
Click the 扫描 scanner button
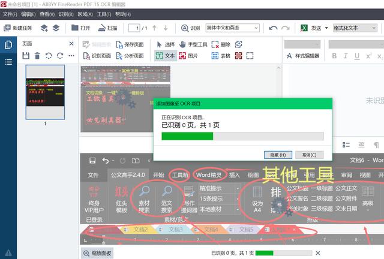[107, 28]
